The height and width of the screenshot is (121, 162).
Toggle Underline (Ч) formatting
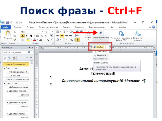[31, 36]
